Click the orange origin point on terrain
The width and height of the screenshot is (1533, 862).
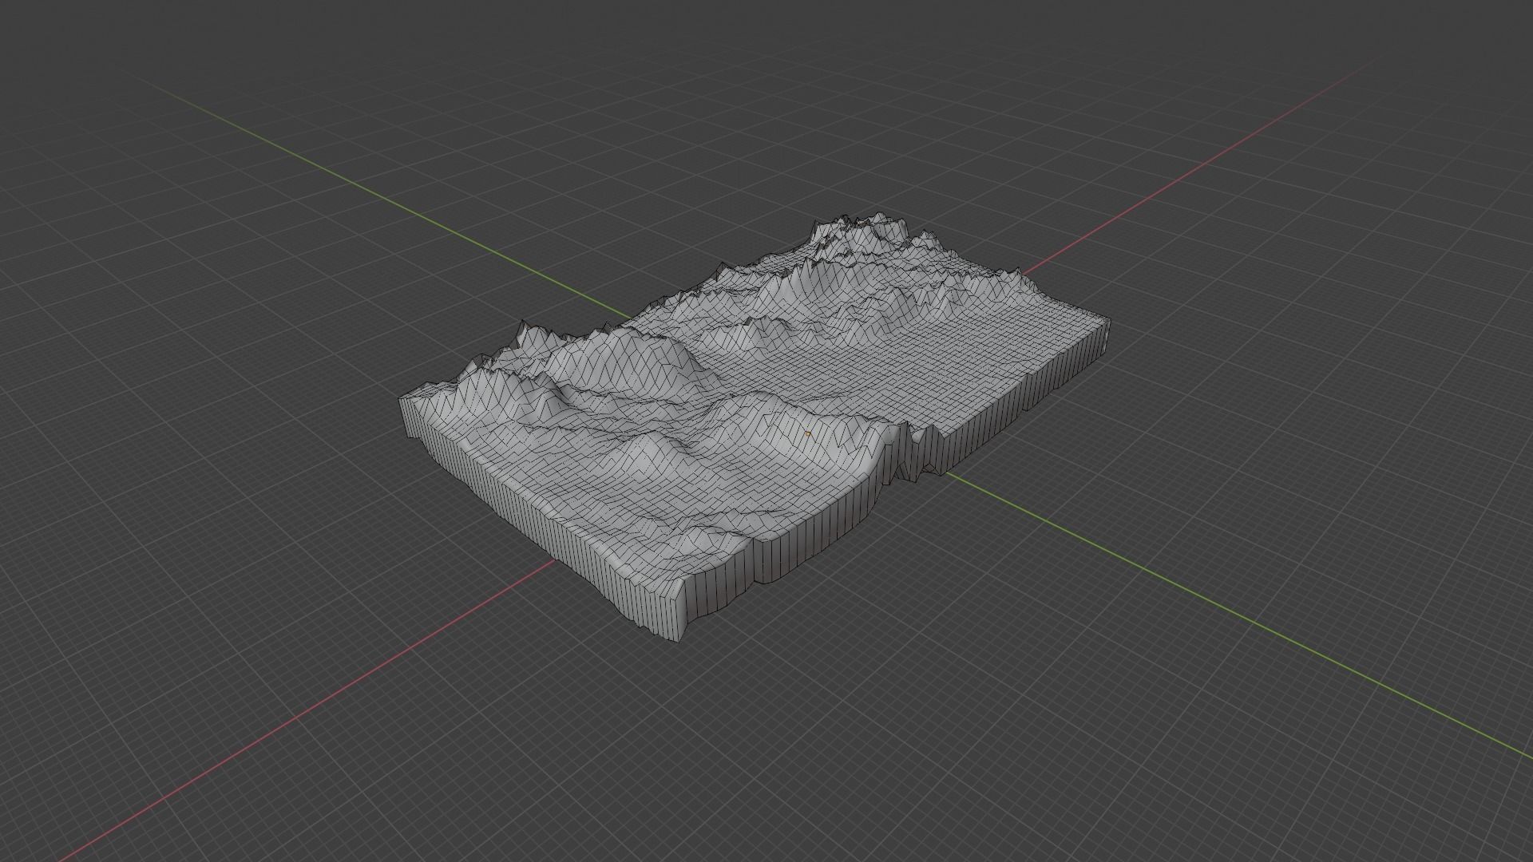coord(808,434)
